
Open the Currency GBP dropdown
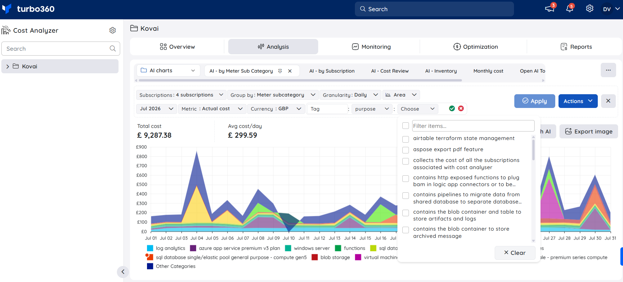pyautogui.click(x=276, y=109)
